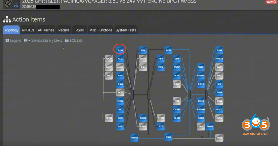Open the TCM module node
278x146 pixels.
click(x=143, y=50)
